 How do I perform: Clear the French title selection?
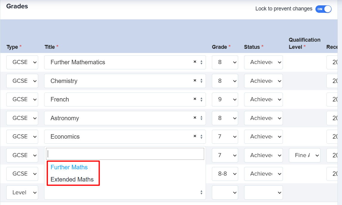click(x=195, y=99)
